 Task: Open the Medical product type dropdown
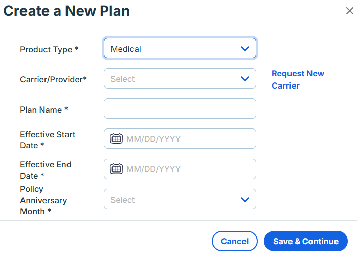click(x=180, y=48)
